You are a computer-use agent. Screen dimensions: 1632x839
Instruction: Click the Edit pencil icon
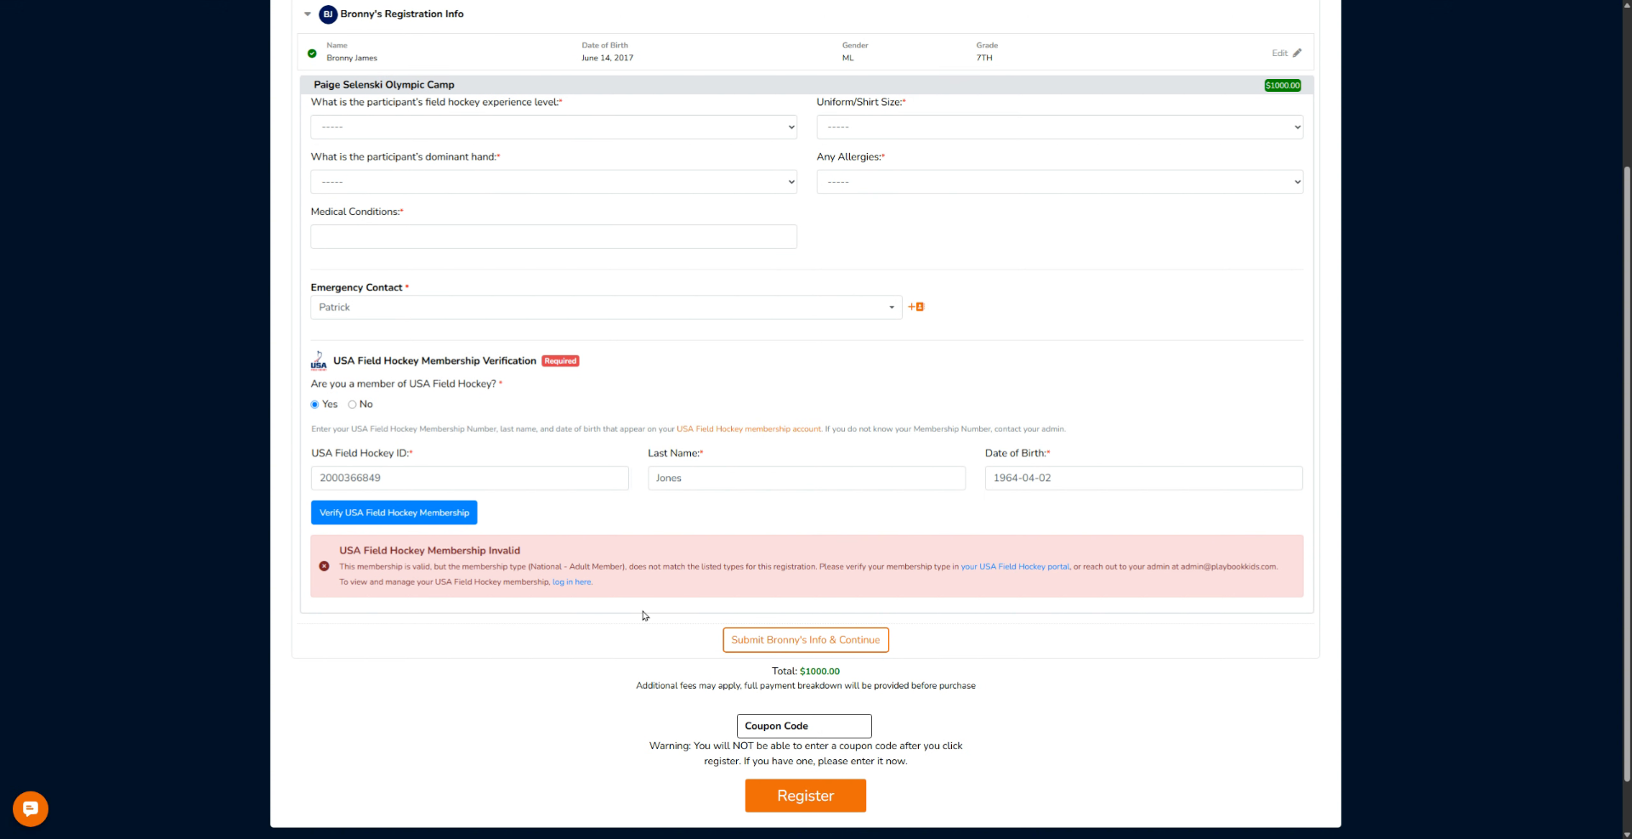coord(1297,53)
